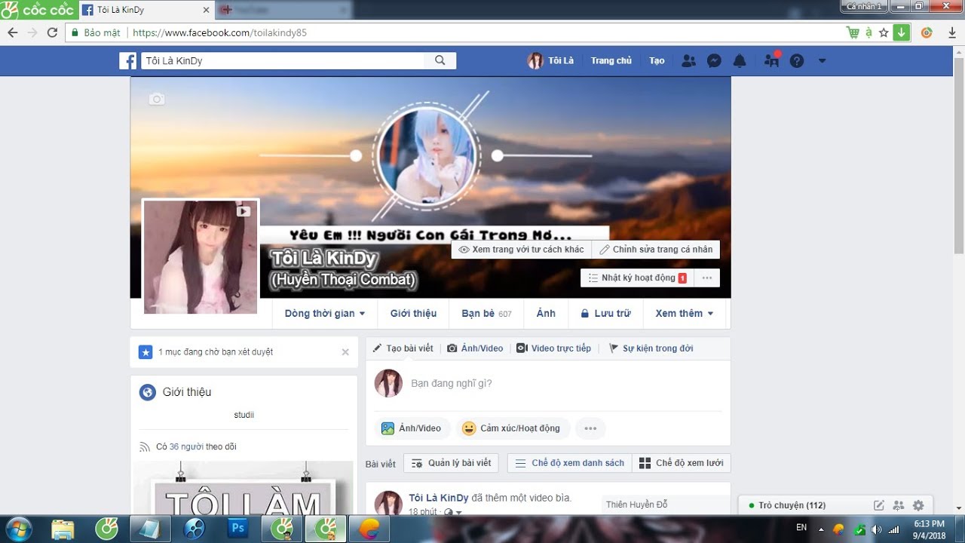
Task: Open chat settings gear in Trò chuyện bar
Action: pyautogui.click(x=918, y=505)
